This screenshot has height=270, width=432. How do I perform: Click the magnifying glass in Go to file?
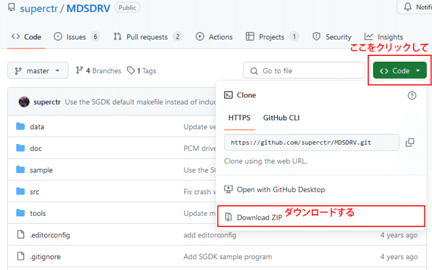254,70
